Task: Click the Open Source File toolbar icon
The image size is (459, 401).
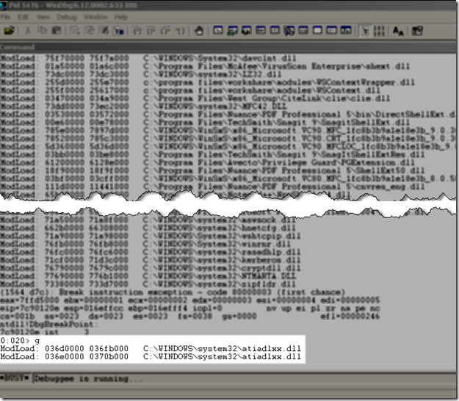Action: click(10, 31)
